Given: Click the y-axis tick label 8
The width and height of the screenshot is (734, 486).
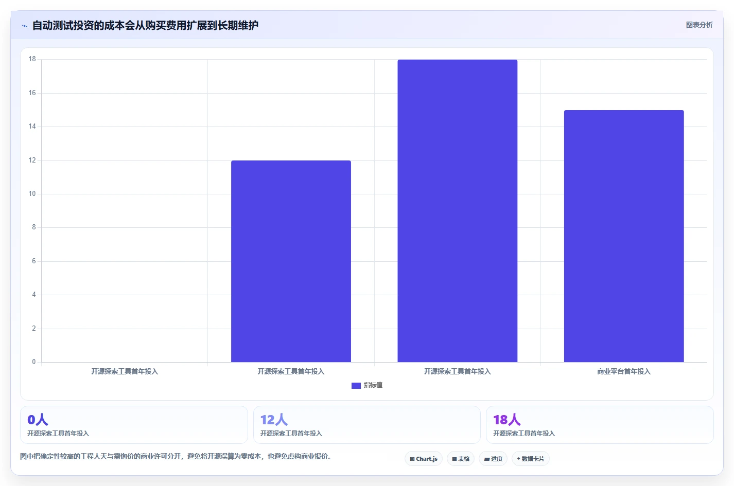Looking at the screenshot, I should [x=34, y=227].
